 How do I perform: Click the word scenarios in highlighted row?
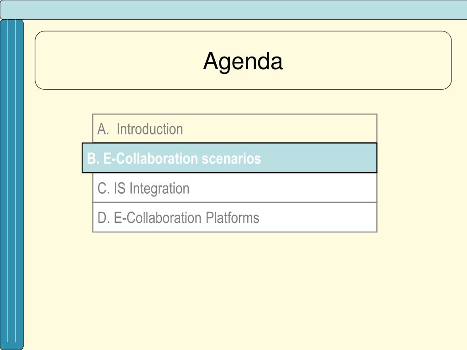tap(231, 158)
